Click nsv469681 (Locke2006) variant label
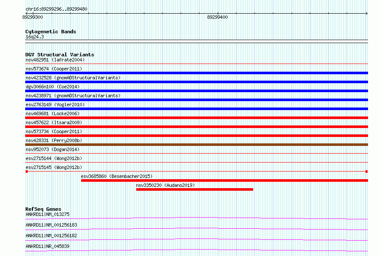 click(53, 113)
